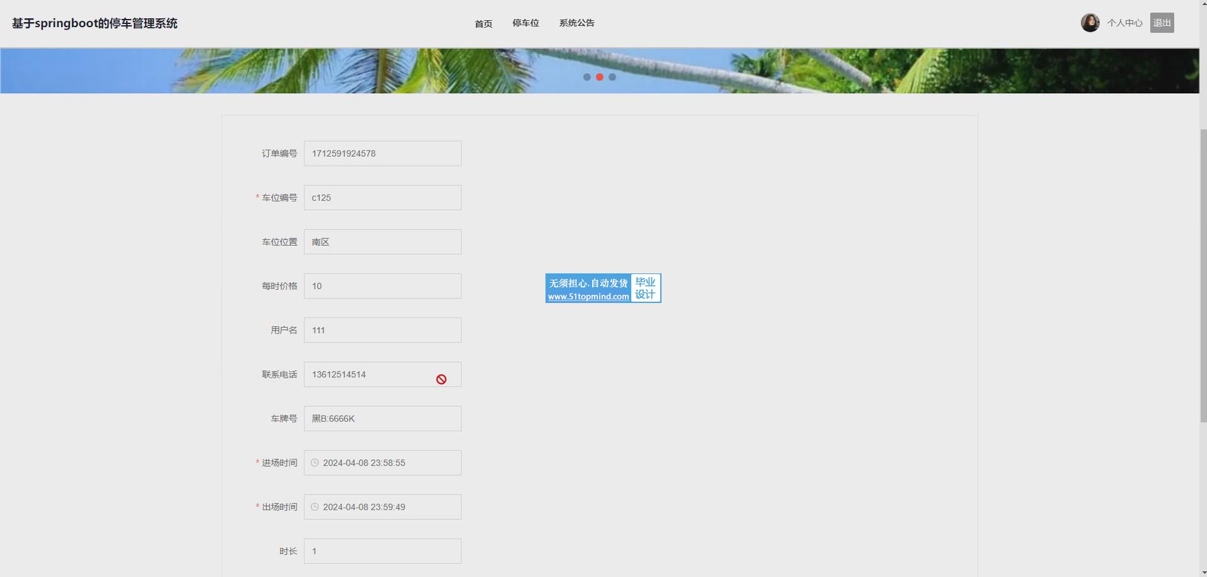The height and width of the screenshot is (577, 1207).
Task: Open the 出场时间 date-time picker
Action: (382, 507)
